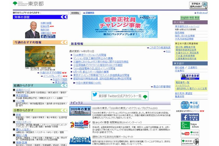This screenshot has width=219, height=146.
Task: Open the 6月・7月 都立スポーツ施設 news item
Action: pos(91,72)
